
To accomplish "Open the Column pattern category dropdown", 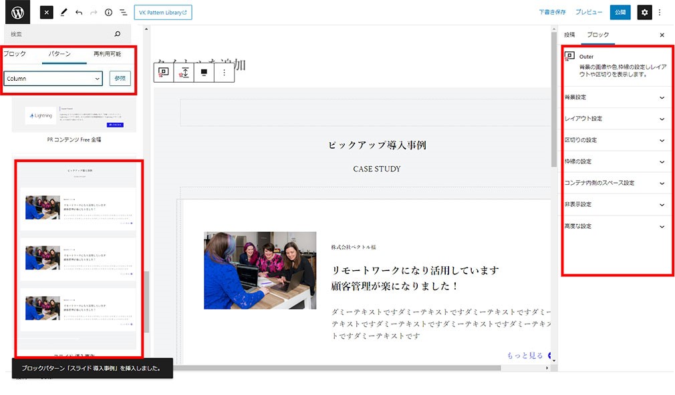I will (x=53, y=79).
